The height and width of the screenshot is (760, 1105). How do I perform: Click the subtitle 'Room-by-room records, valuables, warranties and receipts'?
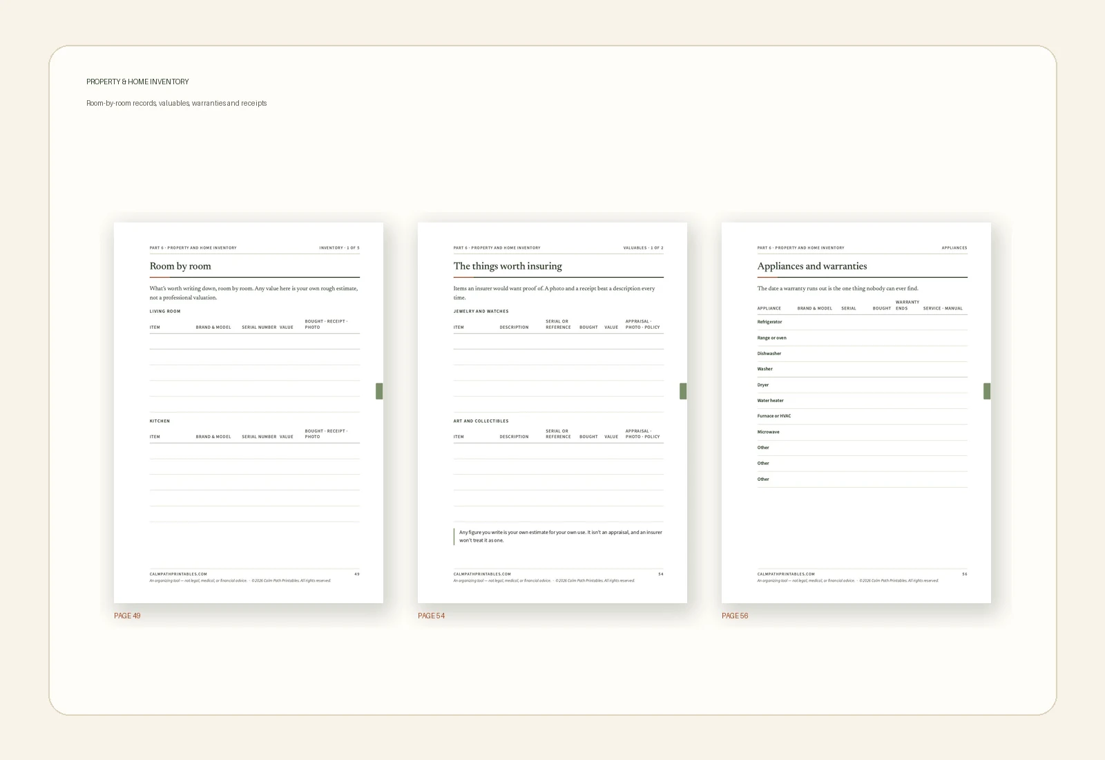coord(177,103)
